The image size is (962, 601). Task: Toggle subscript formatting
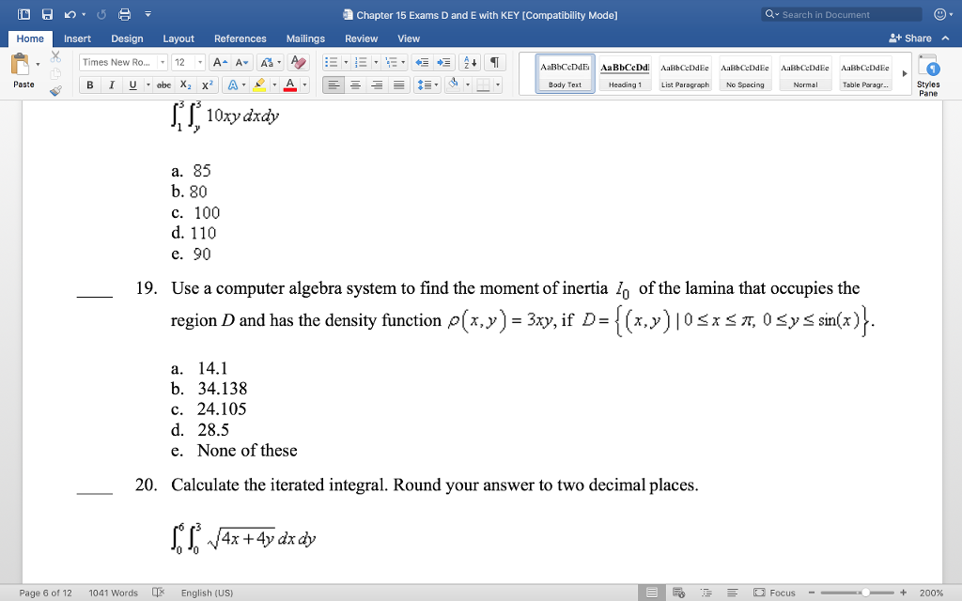coord(185,85)
